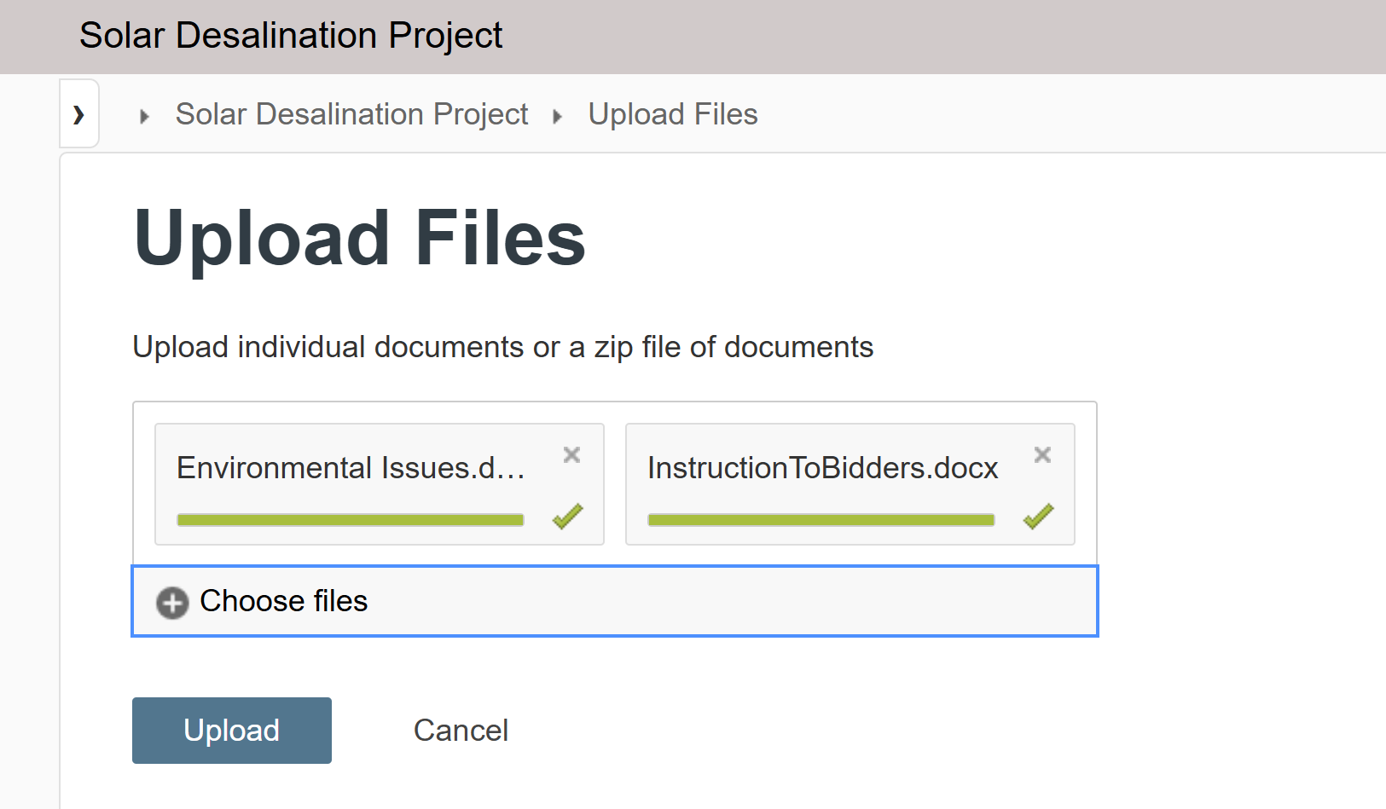Click the green checkmark on InstructionToBidders.docx
1386x809 pixels.
[x=1038, y=516]
